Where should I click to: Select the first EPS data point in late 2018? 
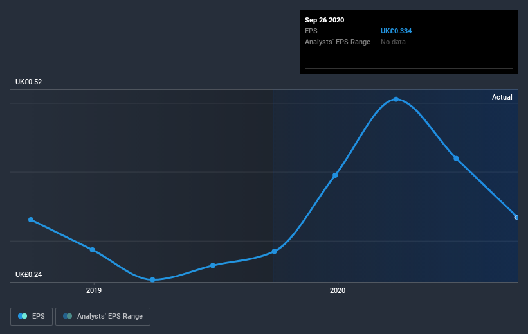pos(31,220)
